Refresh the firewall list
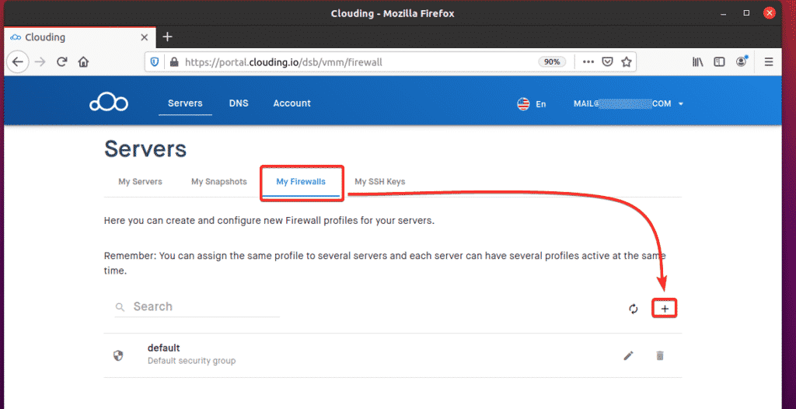 [x=634, y=309]
